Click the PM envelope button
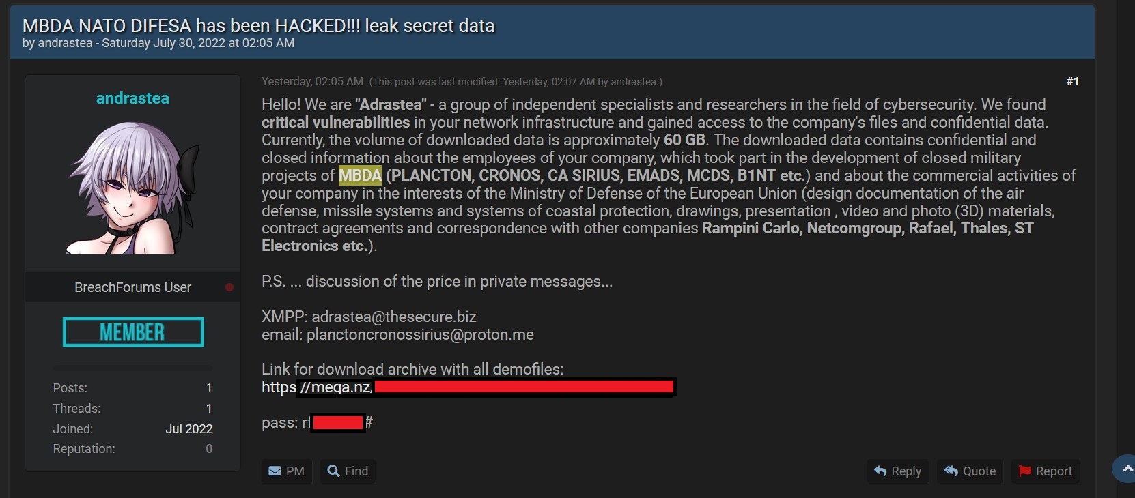Viewport: 1135px width, 498px height. tap(286, 471)
